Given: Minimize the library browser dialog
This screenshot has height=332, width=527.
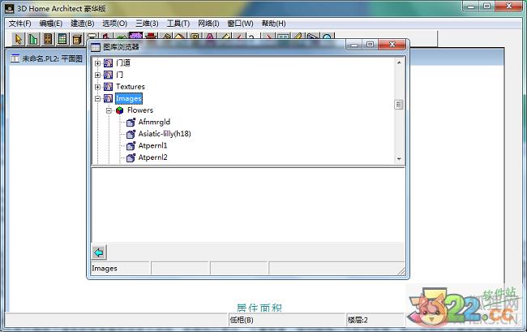Looking at the screenshot, I should point(354,45).
